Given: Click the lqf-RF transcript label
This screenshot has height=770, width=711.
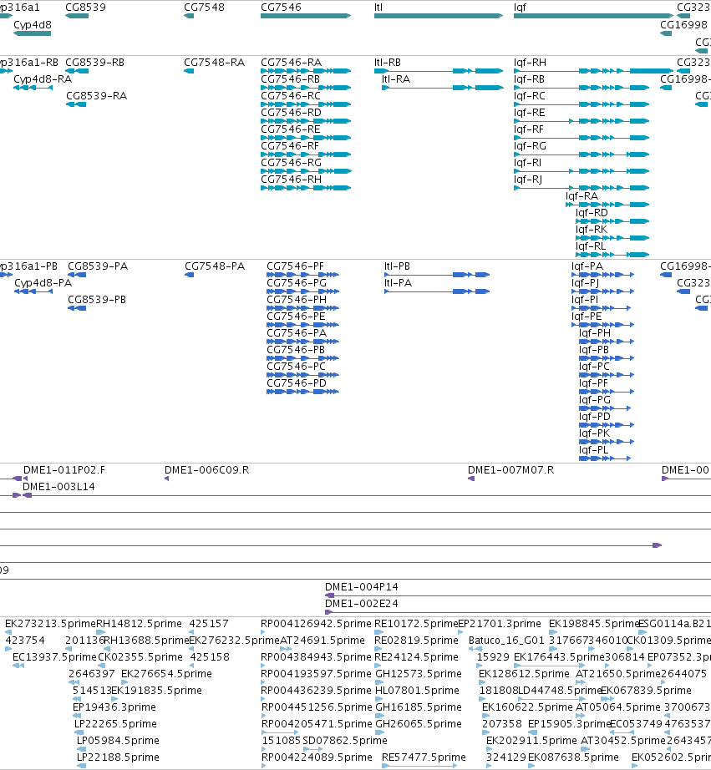Looking at the screenshot, I should (529, 129).
